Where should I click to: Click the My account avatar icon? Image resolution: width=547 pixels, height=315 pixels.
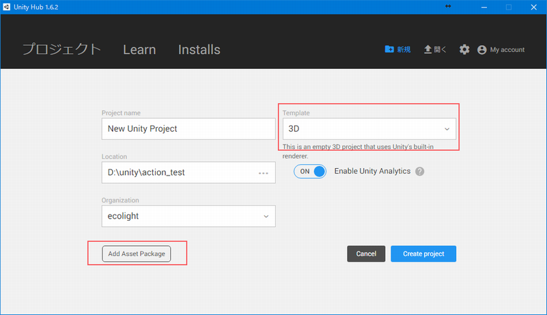[481, 50]
